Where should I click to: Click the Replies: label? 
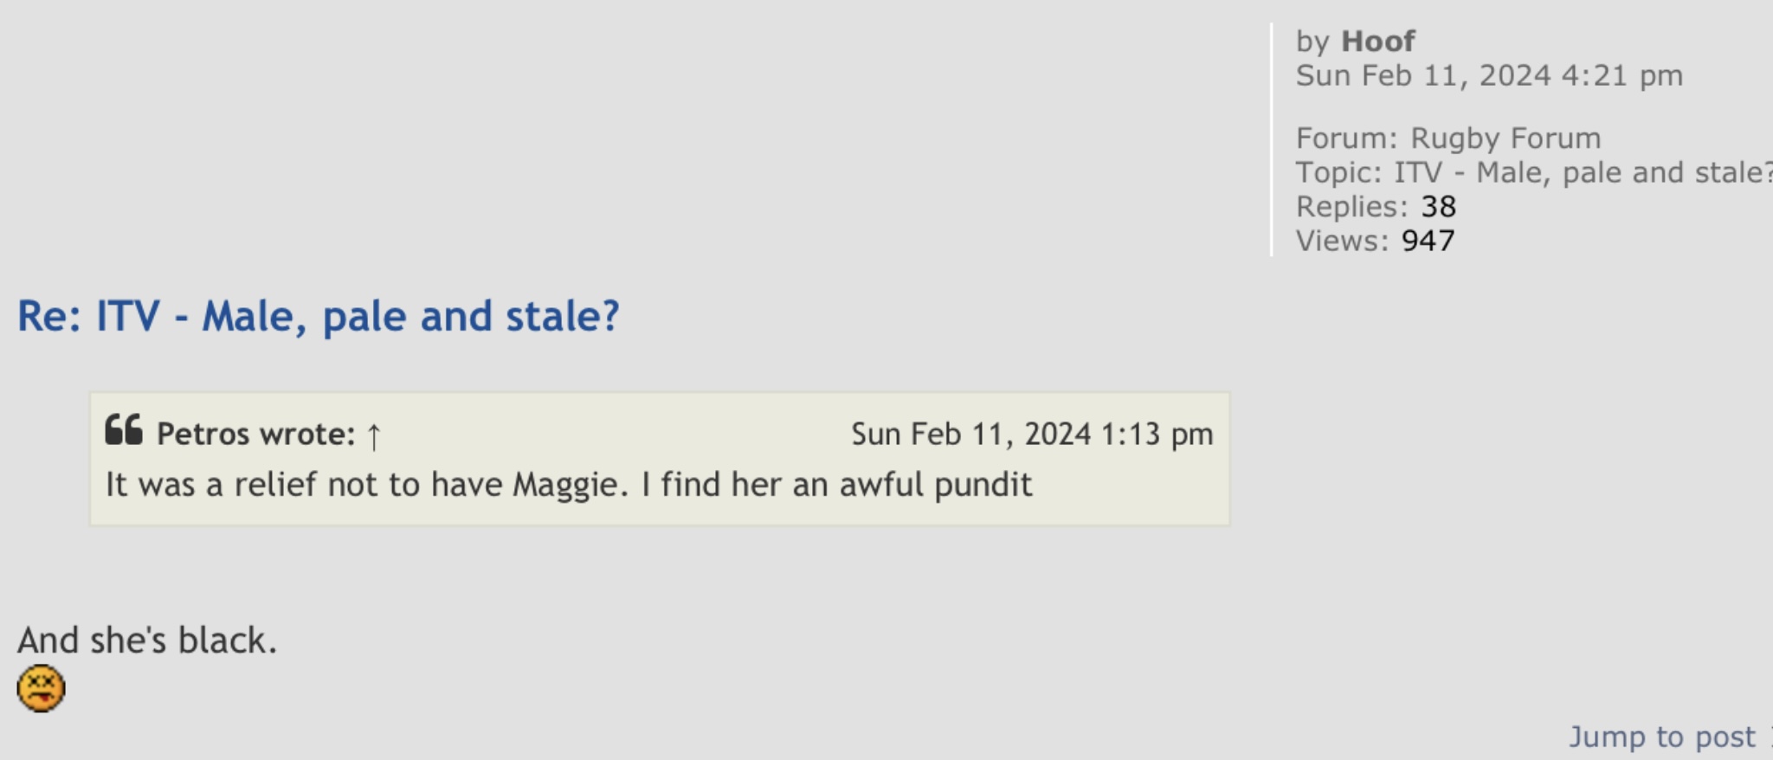coord(1352,206)
